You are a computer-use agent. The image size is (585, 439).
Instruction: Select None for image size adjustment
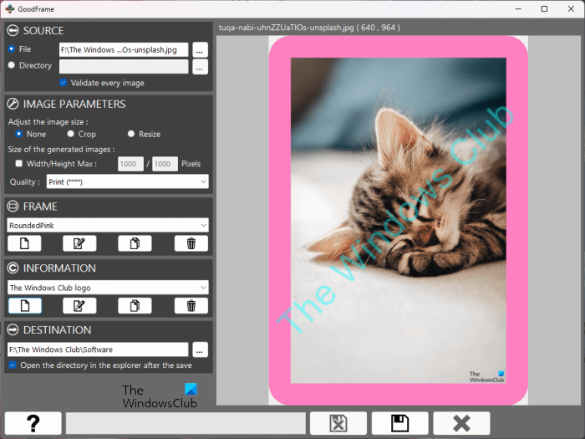click(18, 134)
